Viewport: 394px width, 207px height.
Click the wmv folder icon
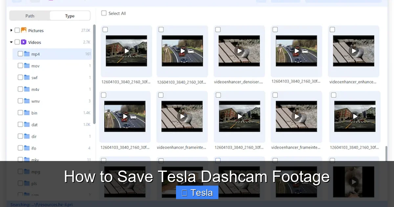[x=27, y=101]
